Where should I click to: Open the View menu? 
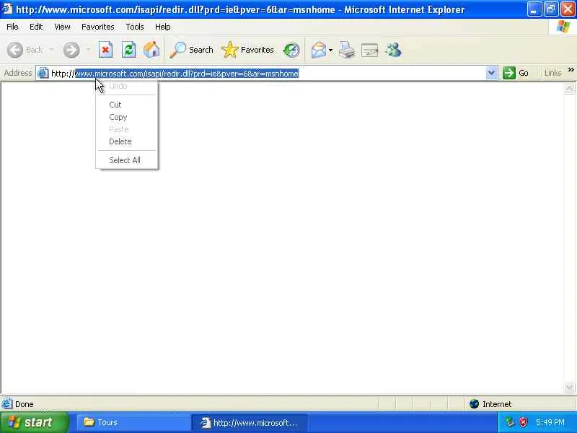(x=62, y=27)
